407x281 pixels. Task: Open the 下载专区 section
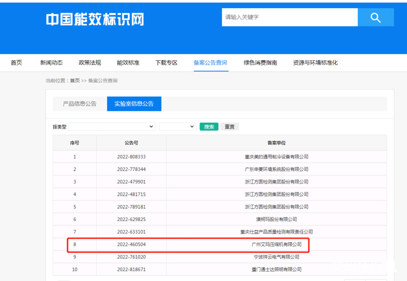[167, 63]
